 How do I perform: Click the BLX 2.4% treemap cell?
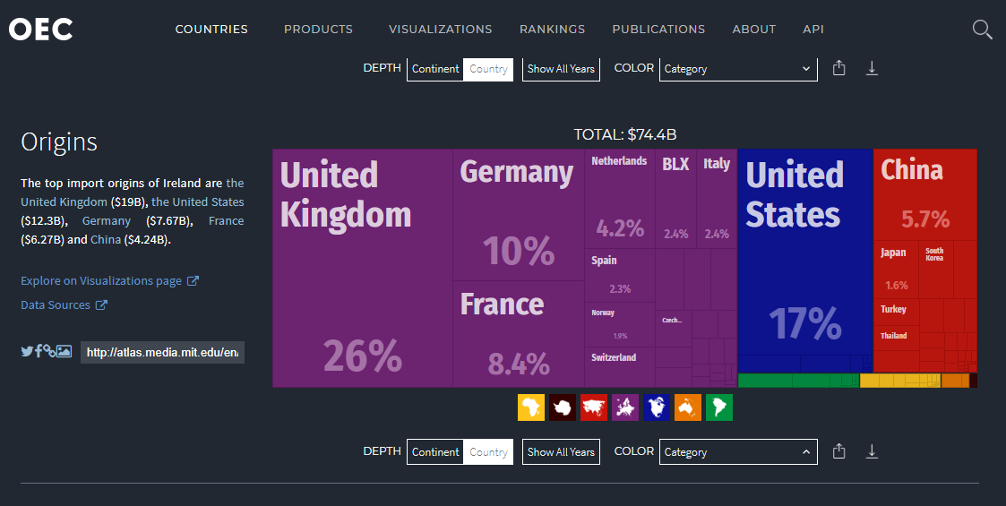tap(675, 199)
